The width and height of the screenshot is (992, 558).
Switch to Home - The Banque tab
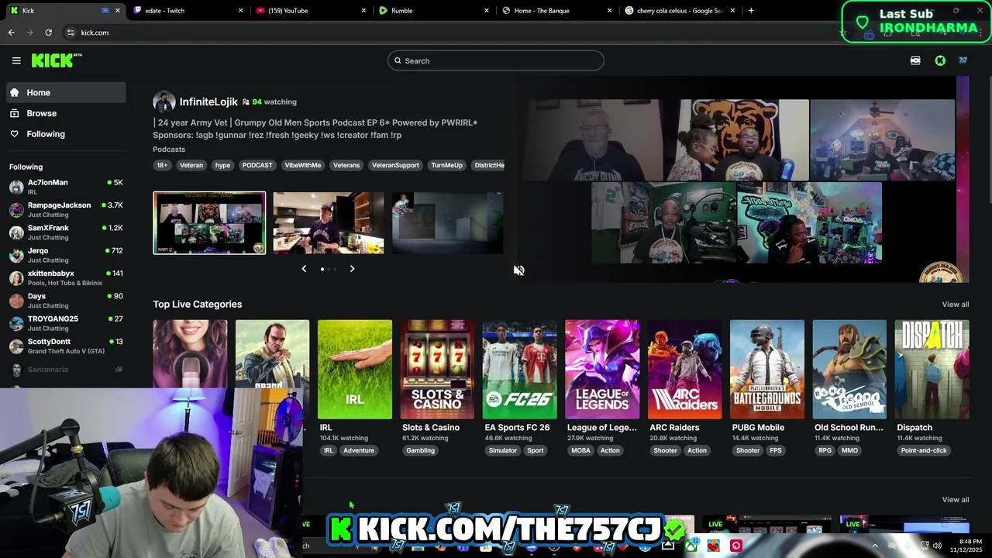pyautogui.click(x=557, y=10)
